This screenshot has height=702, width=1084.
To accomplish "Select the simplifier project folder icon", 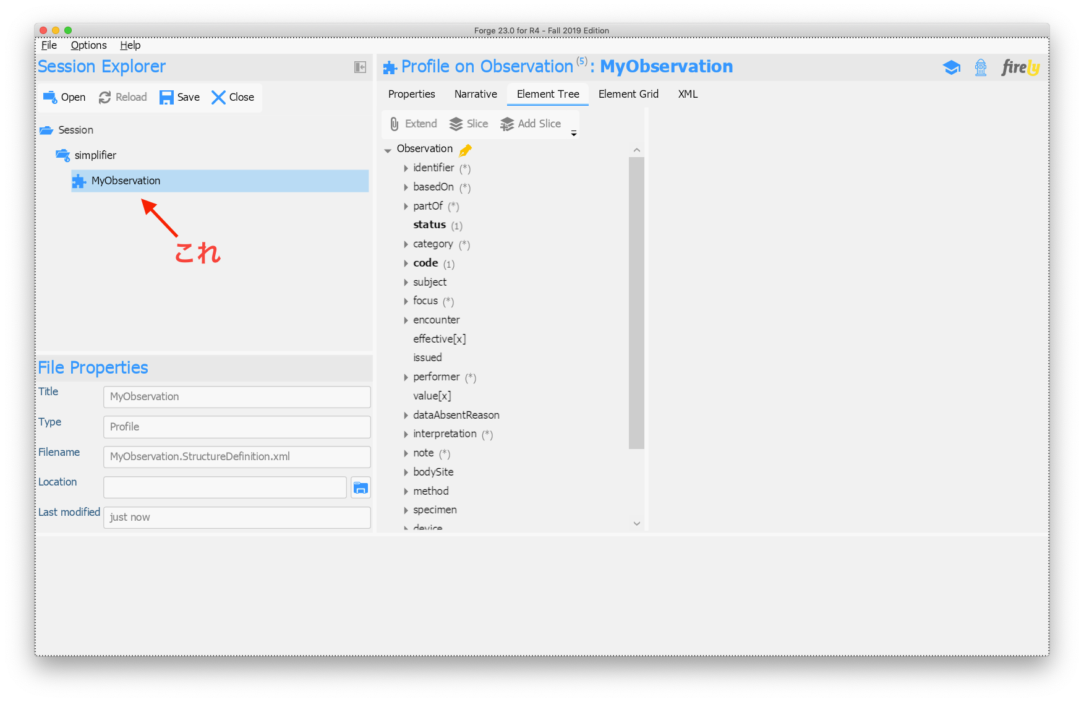I will coord(62,155).
